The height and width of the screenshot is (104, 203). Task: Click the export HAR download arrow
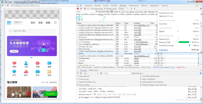(135, 9)
